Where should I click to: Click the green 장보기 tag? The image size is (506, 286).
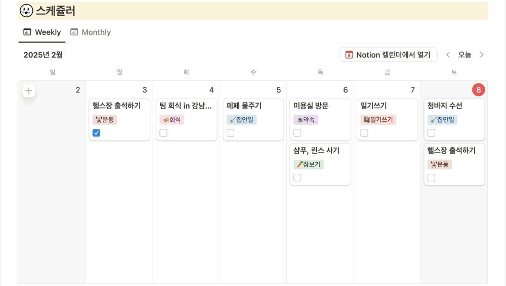[x=308, y=164]
